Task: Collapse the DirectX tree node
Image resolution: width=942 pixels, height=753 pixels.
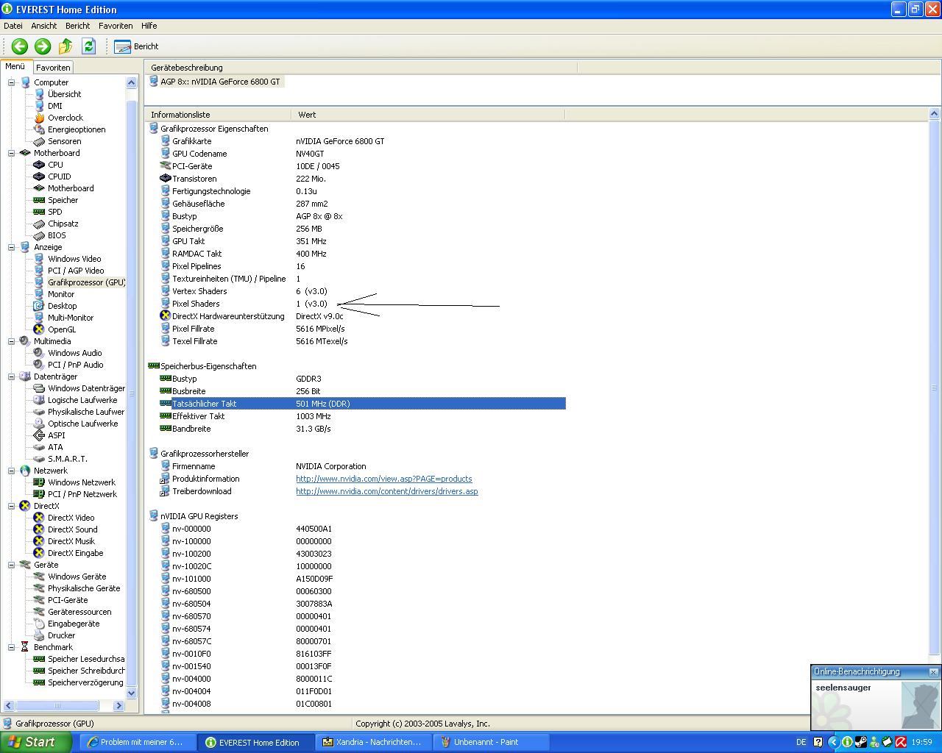Action: click(12, 506)
